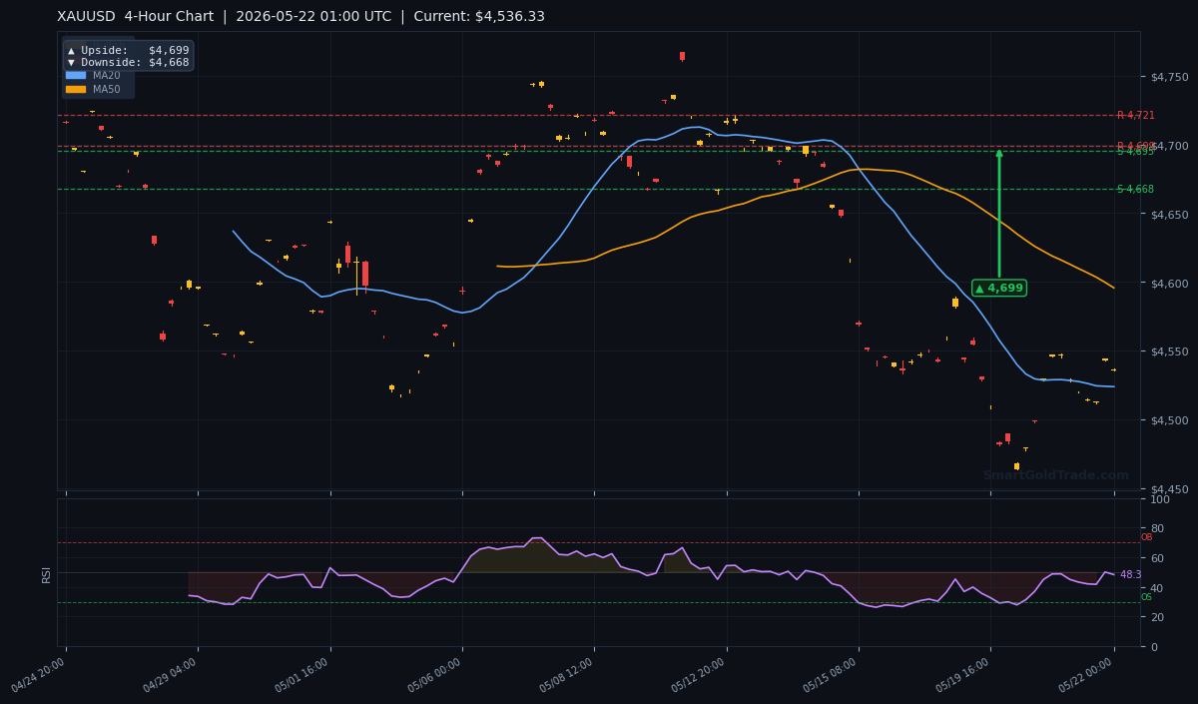
Task: Click the OS oversold label
Action: (x=1146, y=597)
